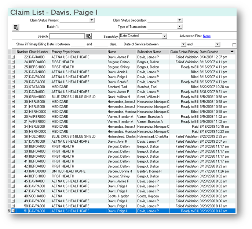The width and height of the screenshot is (252, 229).
Task: Open the Search by Date Created dropdown
Action: pyautogui.click(x=164, y=36)
